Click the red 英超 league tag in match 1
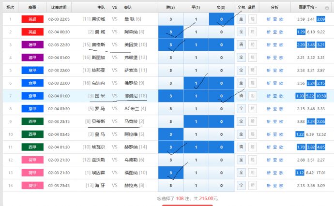 [x=32, y=19]
